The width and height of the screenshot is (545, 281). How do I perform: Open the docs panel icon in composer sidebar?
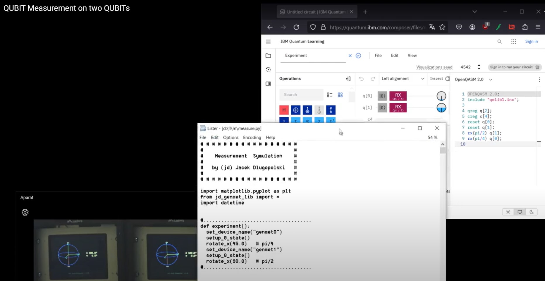(x=268, y=84)
